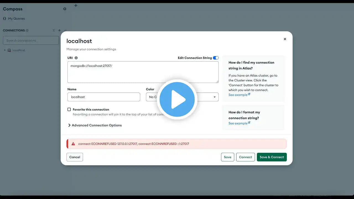Check the Favorite this connection box
The width and height of the screenshot is (354, 199).
pyautogui.click(x=69, y=109)
